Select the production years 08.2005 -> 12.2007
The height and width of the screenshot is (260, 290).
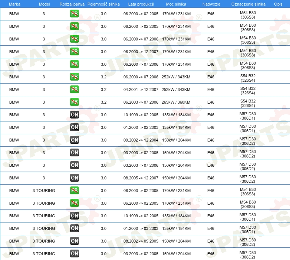(141, 178)
